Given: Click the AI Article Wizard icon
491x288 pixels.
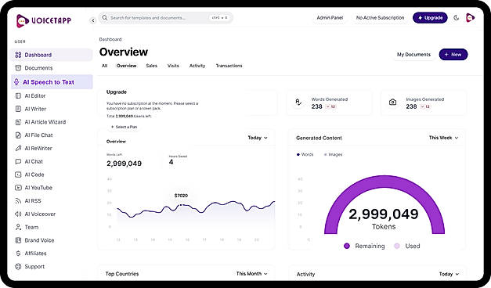Looking at the screenshot, I should tap(18, 122).
